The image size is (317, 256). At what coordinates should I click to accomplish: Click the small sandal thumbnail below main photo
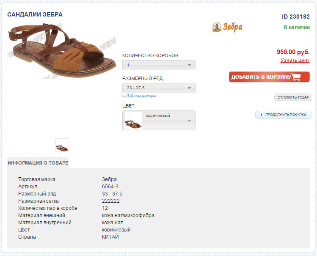pos(62,145)
